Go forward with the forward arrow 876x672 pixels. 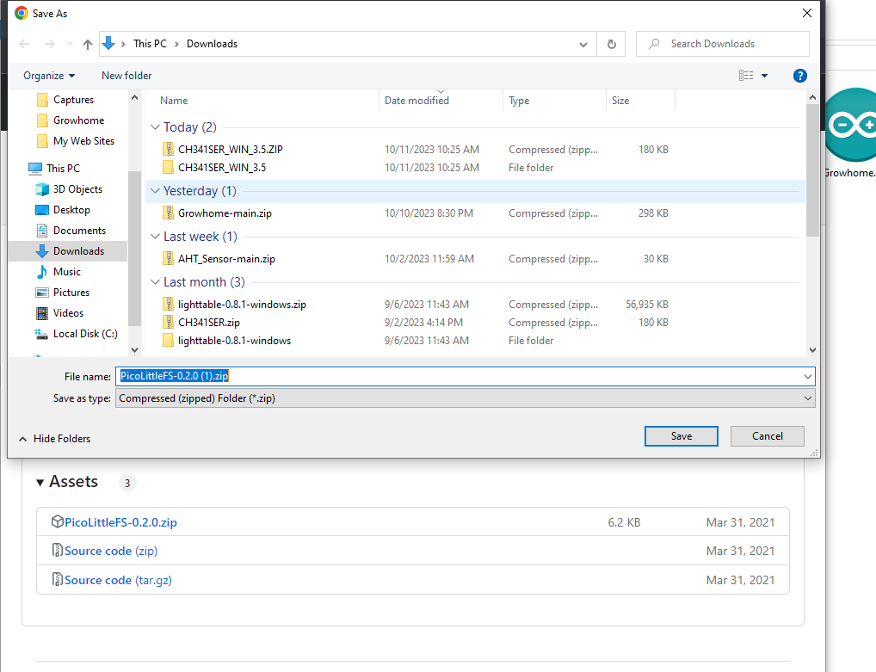pyautogui.click(x=50, y=44)
